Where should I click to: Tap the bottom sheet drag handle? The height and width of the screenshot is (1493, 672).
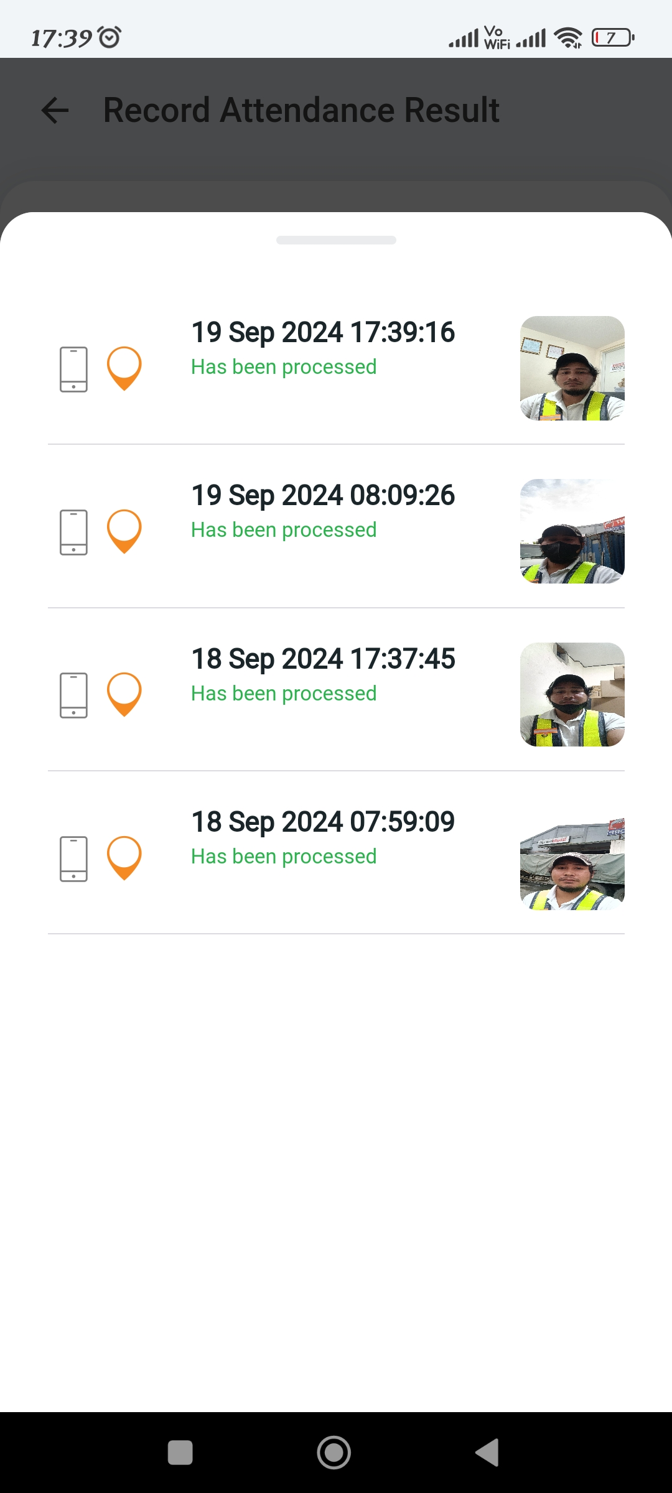click(336, 240)
